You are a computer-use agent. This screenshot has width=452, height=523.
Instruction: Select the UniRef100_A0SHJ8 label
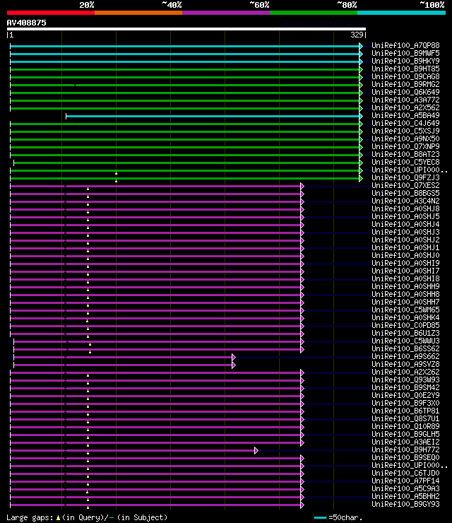pyautogui.click(x=405, y=208)
